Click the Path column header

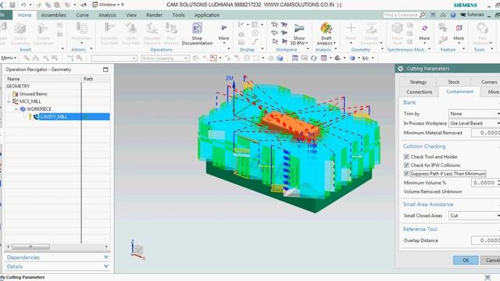click(x=96, y=79)
